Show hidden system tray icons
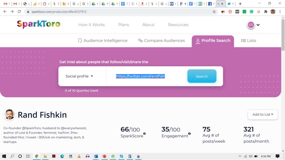285x160 pixels. (240, 156)
